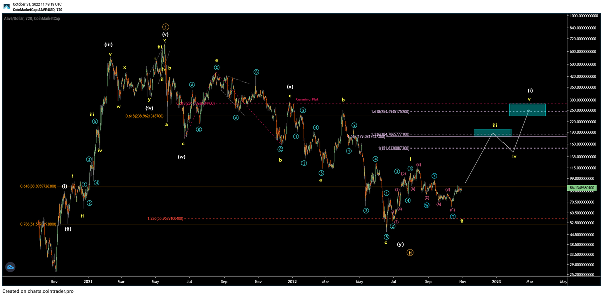
Task: Select the circled W wave label
Action: (426, 205)
